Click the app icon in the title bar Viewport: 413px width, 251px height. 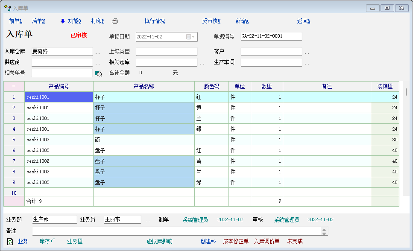7,8
